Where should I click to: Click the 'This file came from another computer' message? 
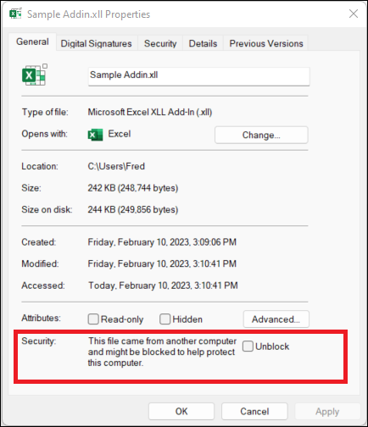pos(162,352)
